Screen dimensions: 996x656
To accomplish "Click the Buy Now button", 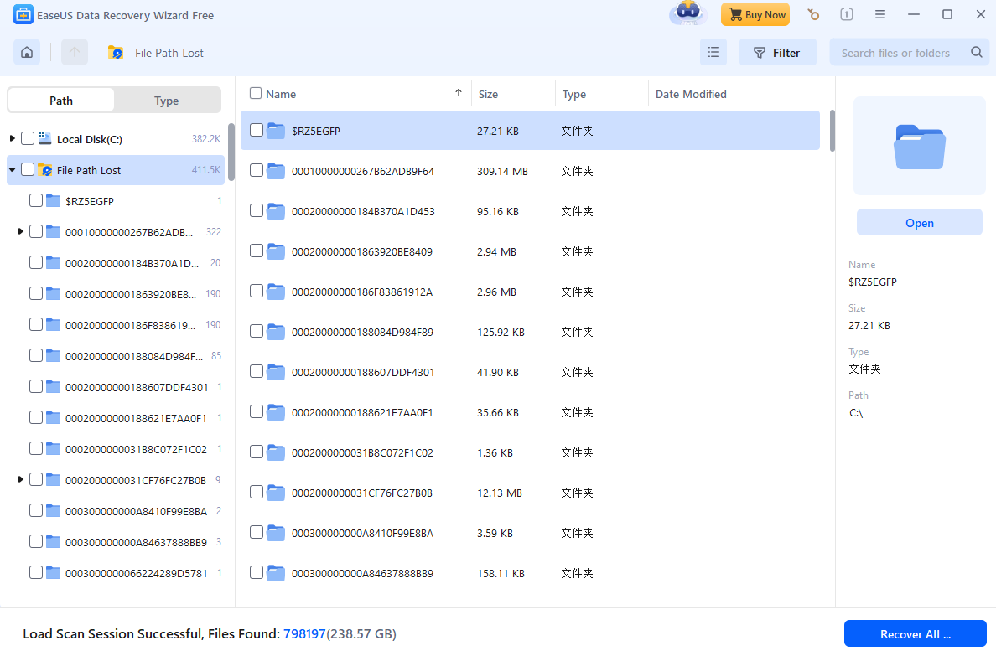I will pyautogui.click(x=755, y=14).
